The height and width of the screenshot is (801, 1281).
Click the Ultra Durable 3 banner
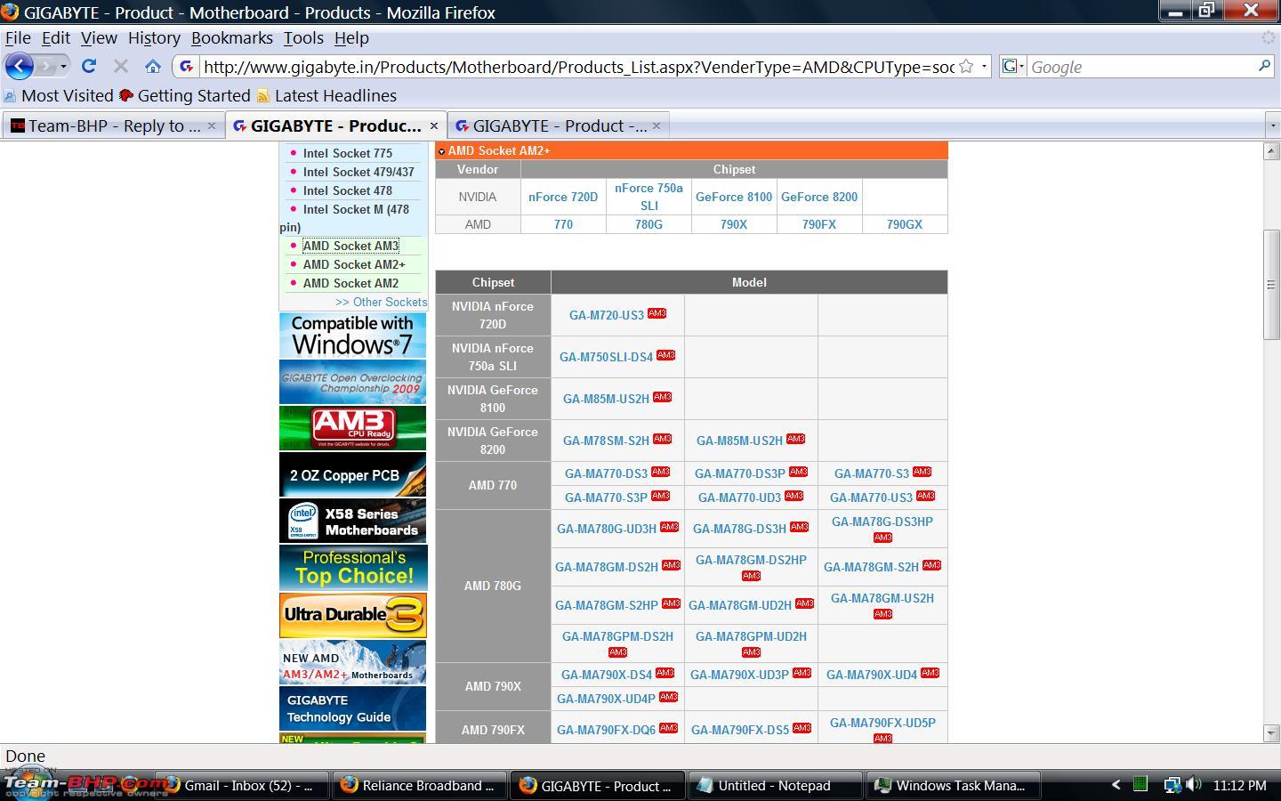tap(352, 614)
